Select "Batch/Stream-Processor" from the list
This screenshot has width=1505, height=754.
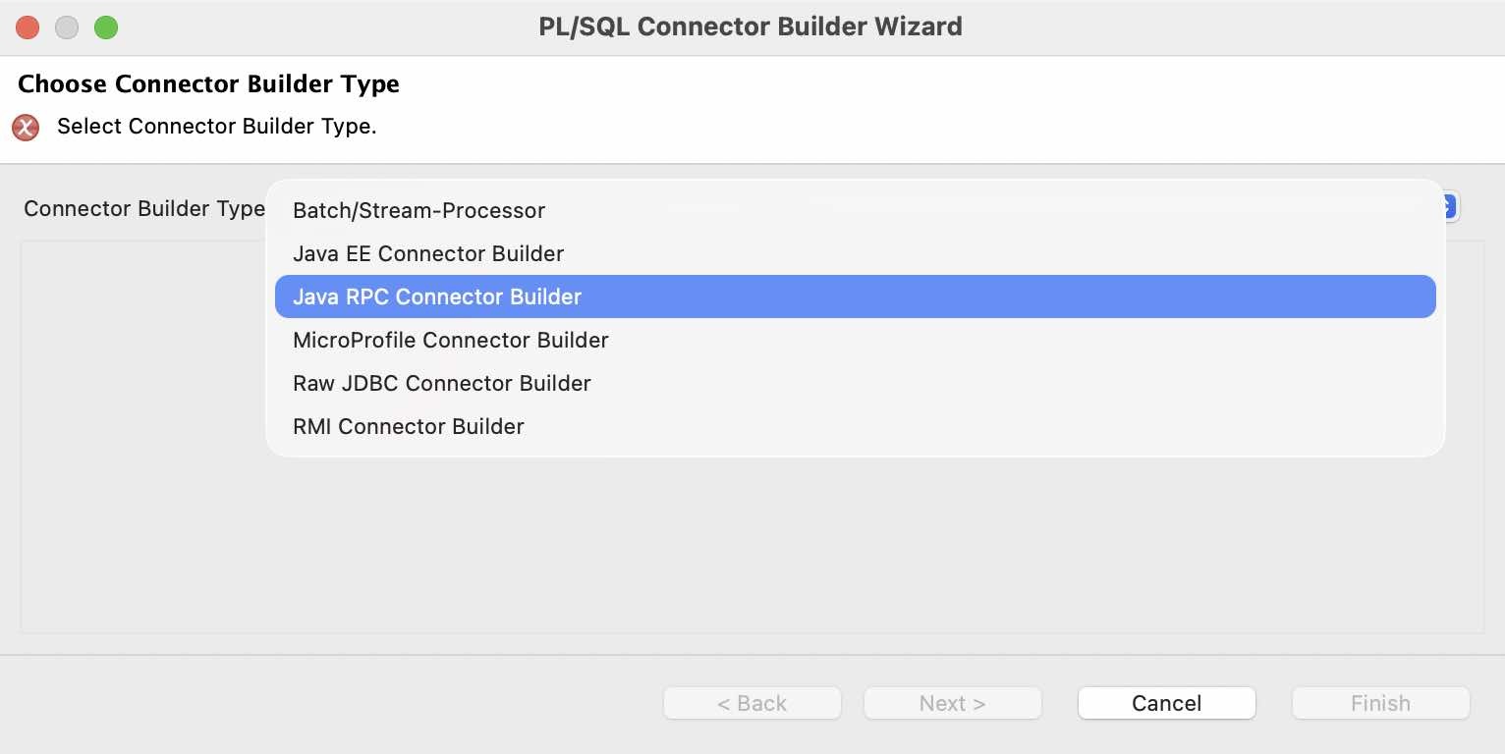(418, 210)
